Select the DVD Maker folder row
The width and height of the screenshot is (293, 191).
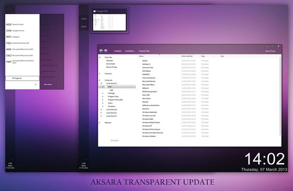[146, 71]
